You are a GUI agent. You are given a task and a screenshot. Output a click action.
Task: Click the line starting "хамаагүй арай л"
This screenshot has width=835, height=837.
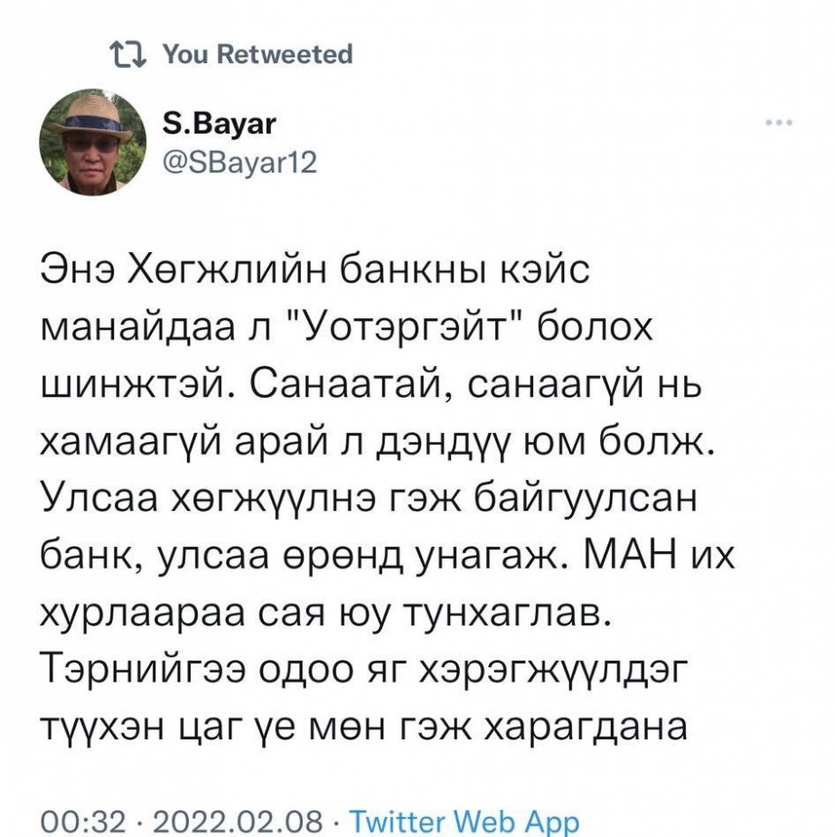(x=379, y=442)
